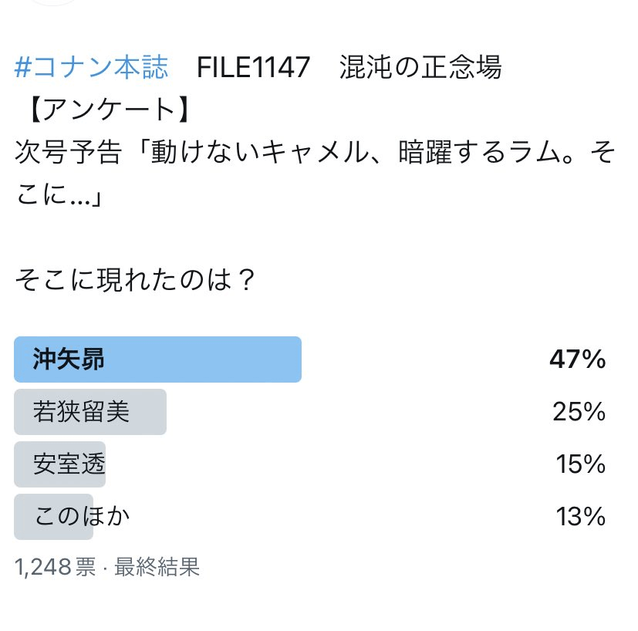The width and height of the screenshot is (638, 631).
Task: Click the FILE1147 title text
Action: (x=254, y=67)
